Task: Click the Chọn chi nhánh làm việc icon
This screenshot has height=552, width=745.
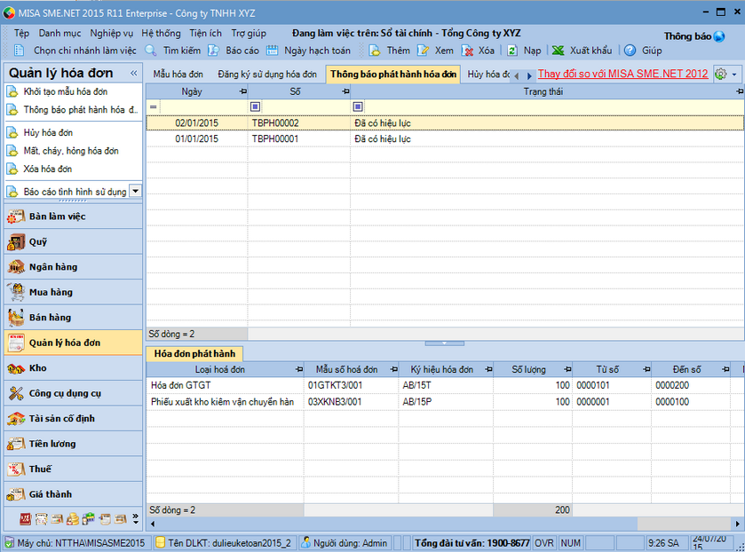Action: pyautogui.click(x=19, y=51)
